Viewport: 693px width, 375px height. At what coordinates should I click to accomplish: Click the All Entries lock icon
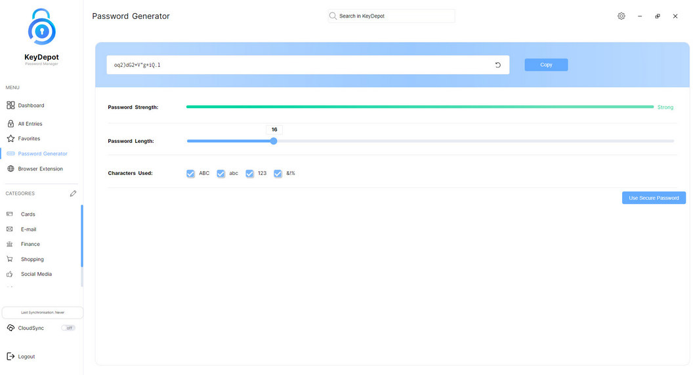tap(10, 124)
